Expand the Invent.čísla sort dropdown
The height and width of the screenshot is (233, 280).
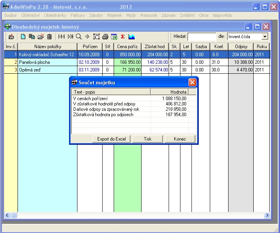pyautogui.click(x=265, y=37)
